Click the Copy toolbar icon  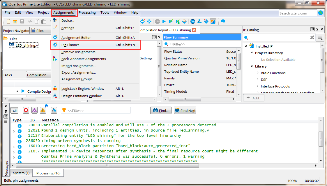point(37,21)
